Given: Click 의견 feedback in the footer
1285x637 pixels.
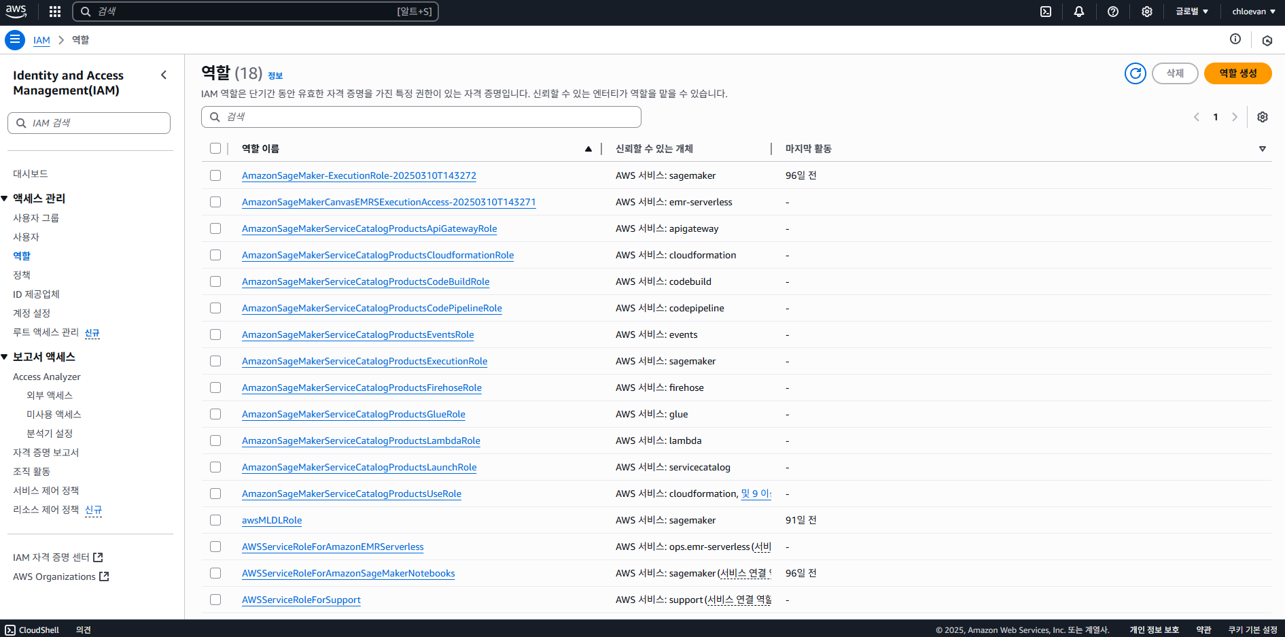Looking at the screenshot, I should click(84, 630).
